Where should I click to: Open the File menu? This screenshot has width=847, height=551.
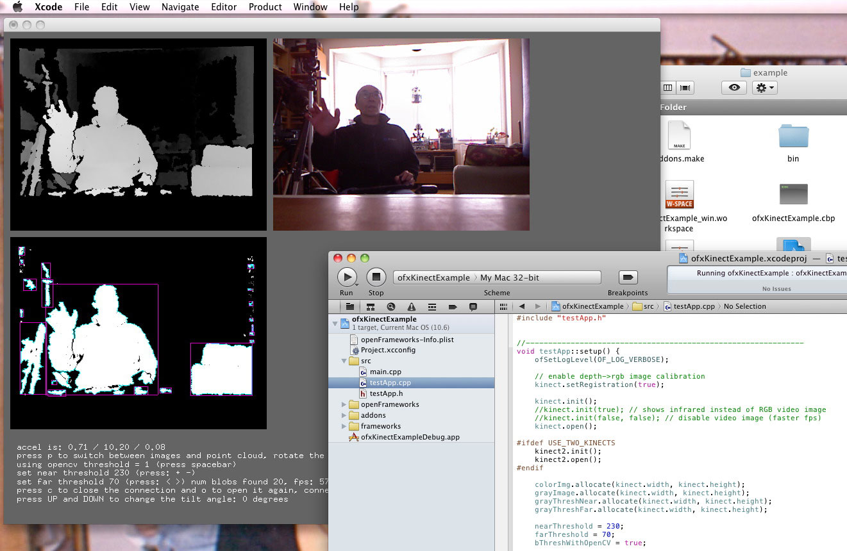(81, 7)
